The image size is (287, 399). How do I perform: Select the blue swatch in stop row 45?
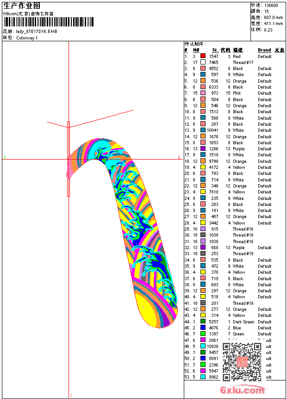click(x=203, y=328)
